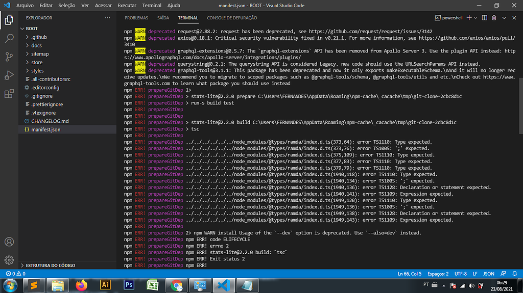This screenshot has height=293, width=523.
Task: Open Illustrator from taskbar
Action: pyautogui.click(x=105, y=285)
